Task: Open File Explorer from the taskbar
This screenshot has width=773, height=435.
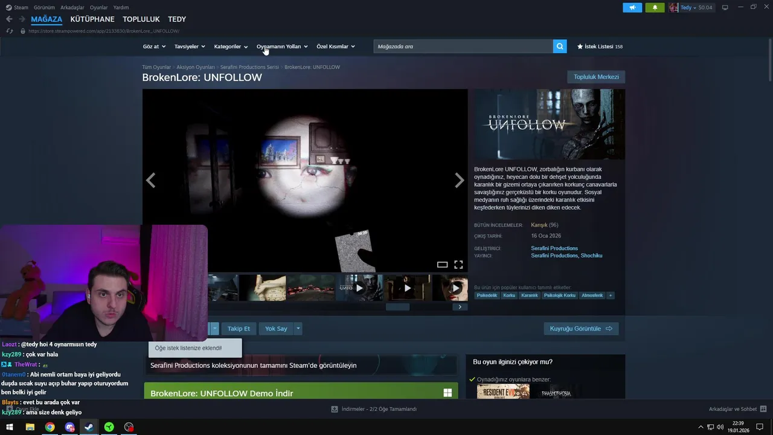Action: (30, 427)
